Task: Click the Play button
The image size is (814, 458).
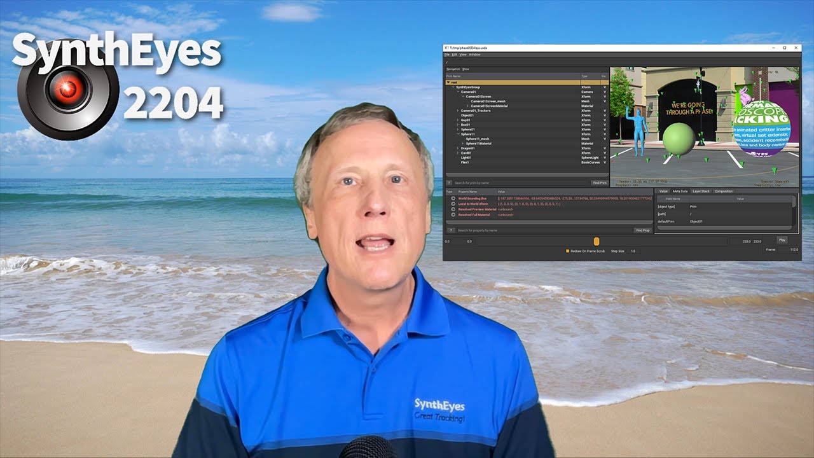Action: (x=782, y=240)
